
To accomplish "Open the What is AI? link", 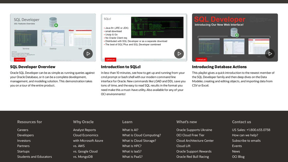I will tap(130, 130).
